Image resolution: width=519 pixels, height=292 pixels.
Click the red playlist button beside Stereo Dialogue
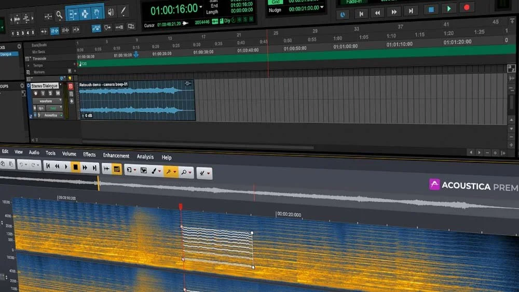[71, 86]
